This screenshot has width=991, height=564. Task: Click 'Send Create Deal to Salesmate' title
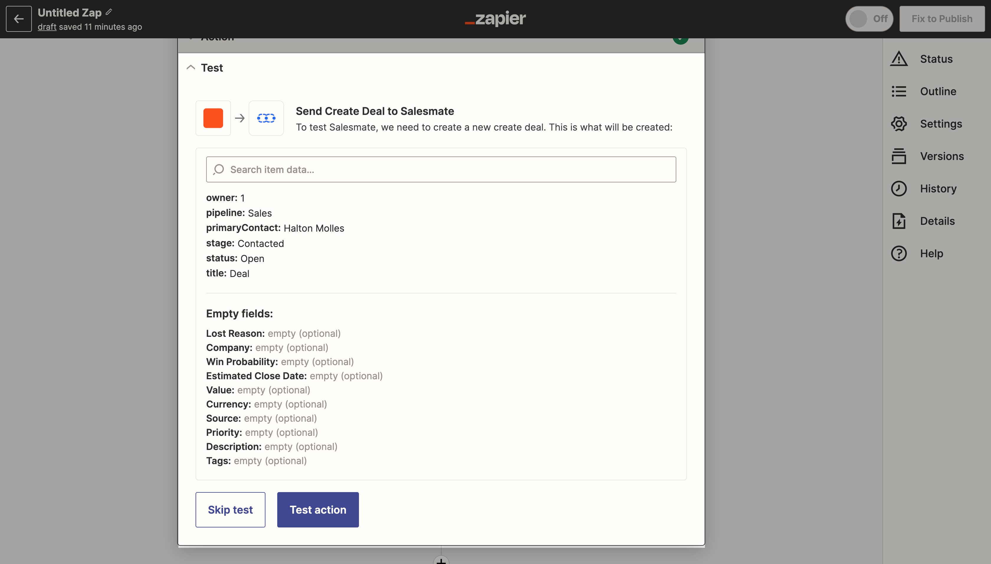375,111
